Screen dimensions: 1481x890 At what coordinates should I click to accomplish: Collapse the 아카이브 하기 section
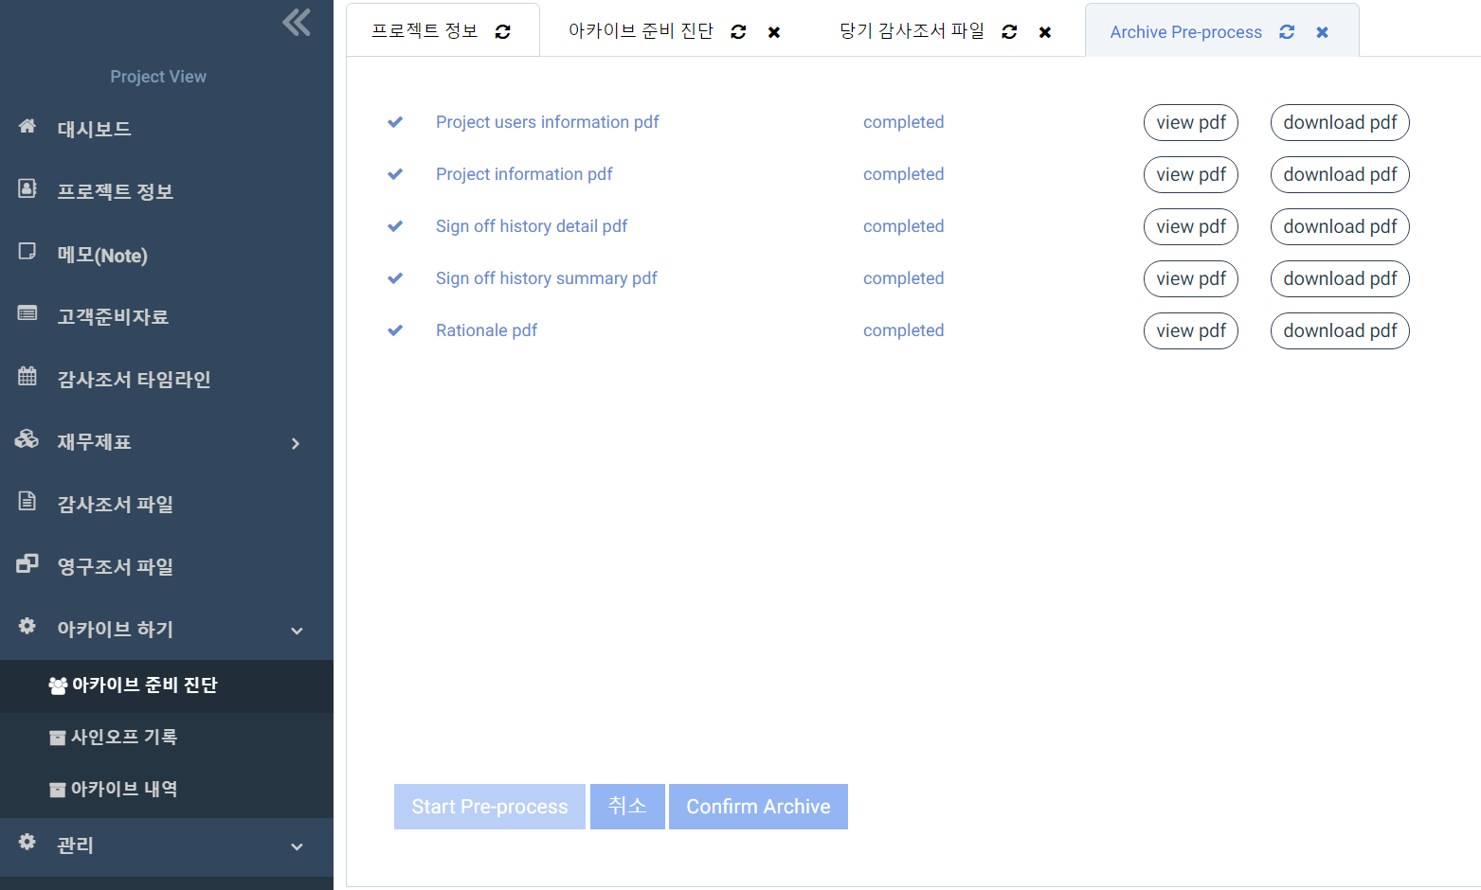[x=295, y=629]
